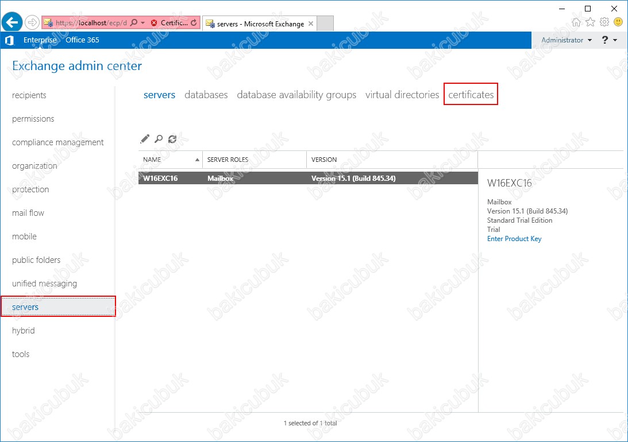The width and height of the screenshot is (628, 442).
Task: Open mail flow section
Action: [28, 213]
